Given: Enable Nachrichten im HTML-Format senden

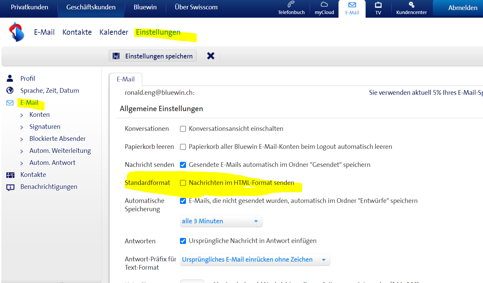Looking at the screenshot, I should click(x=183, y=183).
